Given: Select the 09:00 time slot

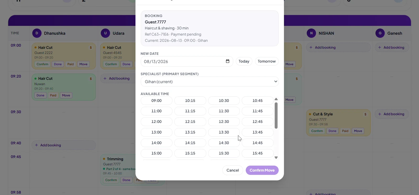Looking at the screenshot, I should pyautogui.click(x=157, y=101).
